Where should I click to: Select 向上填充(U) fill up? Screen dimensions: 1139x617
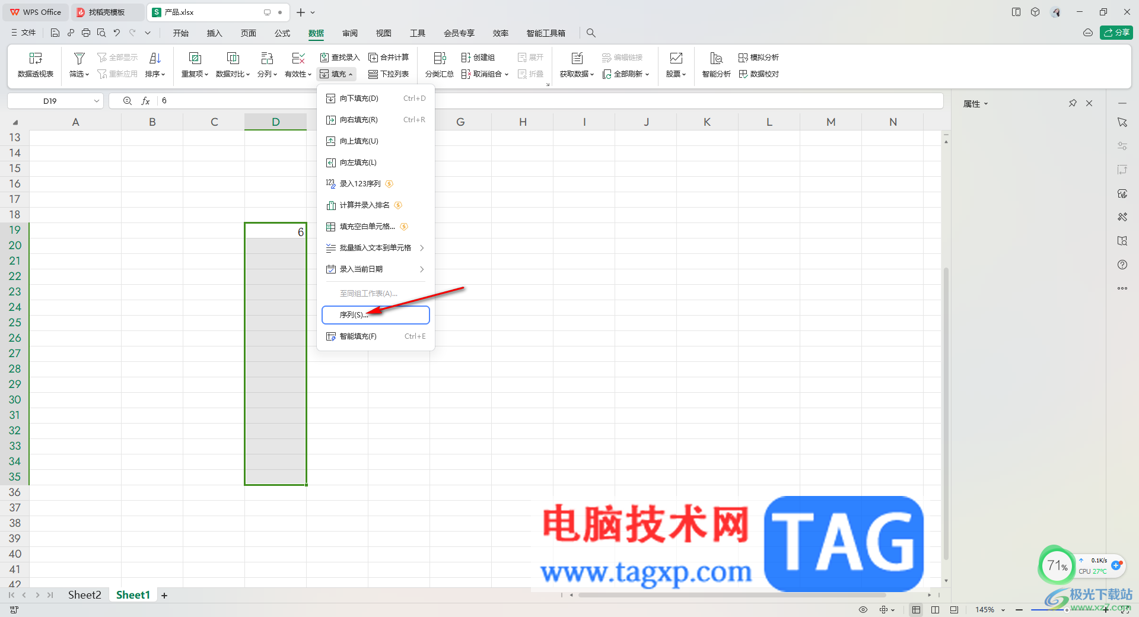376,141
